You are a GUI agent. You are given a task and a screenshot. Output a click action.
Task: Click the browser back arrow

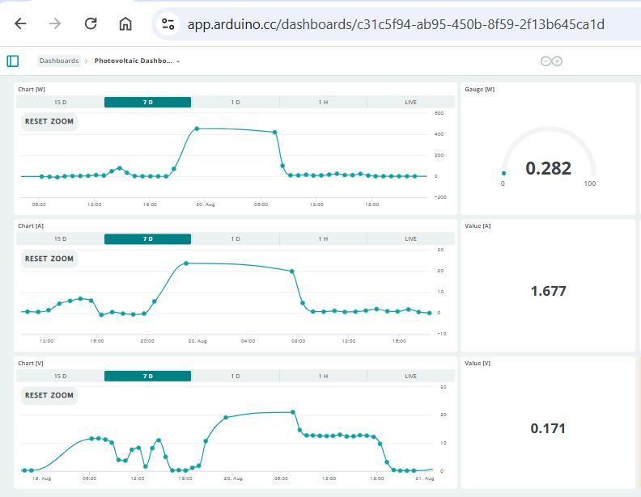[x=21, y=23]
